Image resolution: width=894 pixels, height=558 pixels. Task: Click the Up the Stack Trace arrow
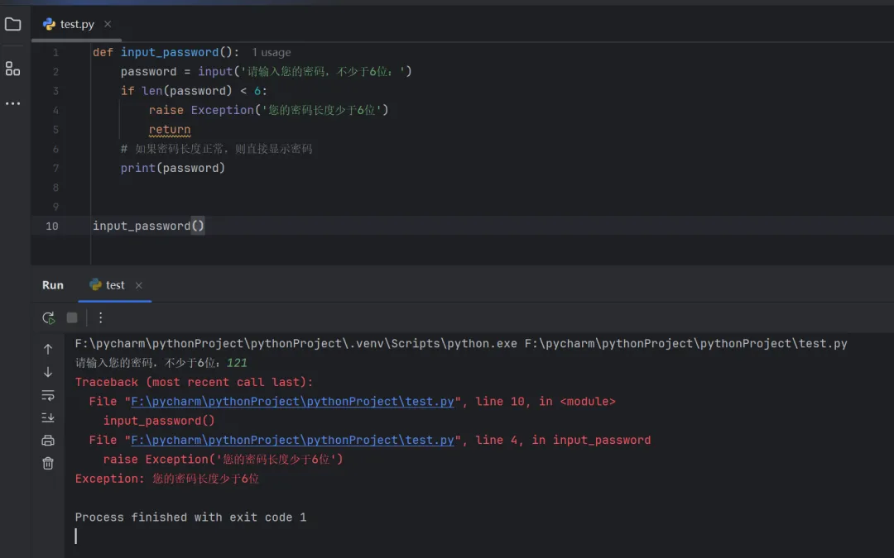click(x=48, y=349)
